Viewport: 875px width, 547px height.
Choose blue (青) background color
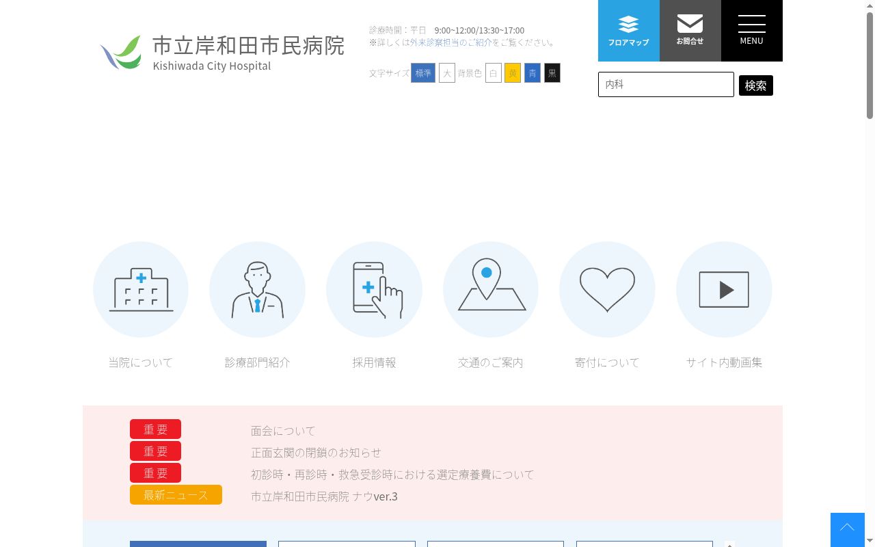(533, 73)
